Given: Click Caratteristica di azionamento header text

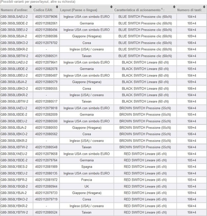Looking at the screenshot, I should [139, 10].
